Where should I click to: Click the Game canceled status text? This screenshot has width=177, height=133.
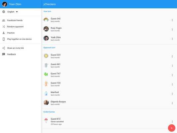[x=57, y=122]
